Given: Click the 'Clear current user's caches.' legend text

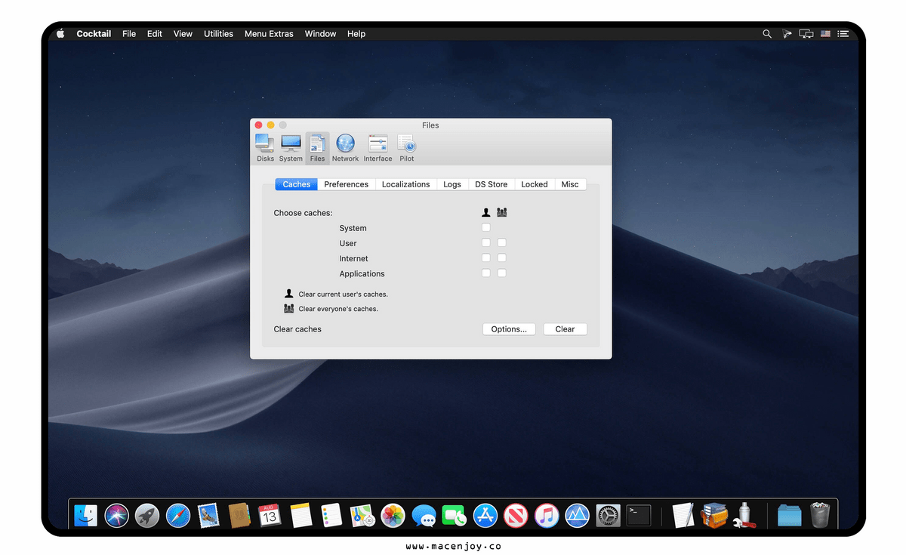Looking at the screenshot, I should click(x=343, y=294).
